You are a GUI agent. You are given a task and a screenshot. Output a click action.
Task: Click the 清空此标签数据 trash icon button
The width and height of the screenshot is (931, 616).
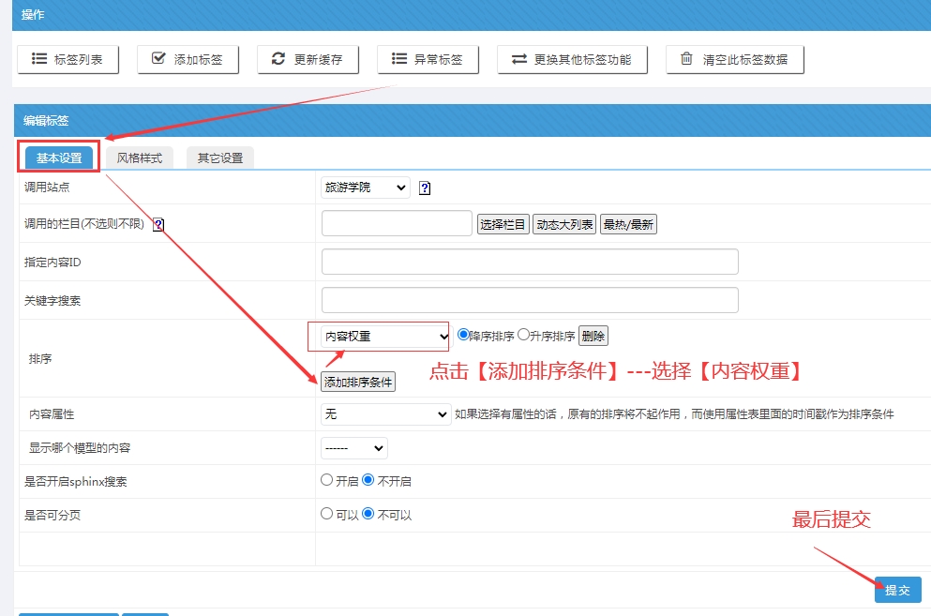click(x=735, y=59)
